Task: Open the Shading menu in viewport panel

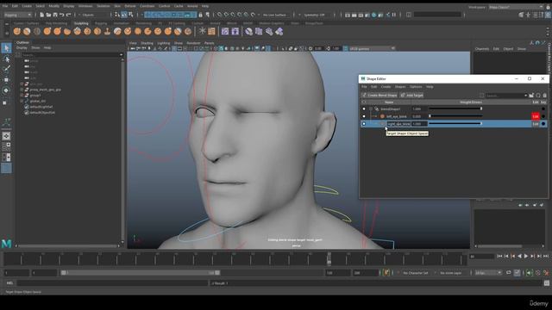Action: [x=147, y=43]
